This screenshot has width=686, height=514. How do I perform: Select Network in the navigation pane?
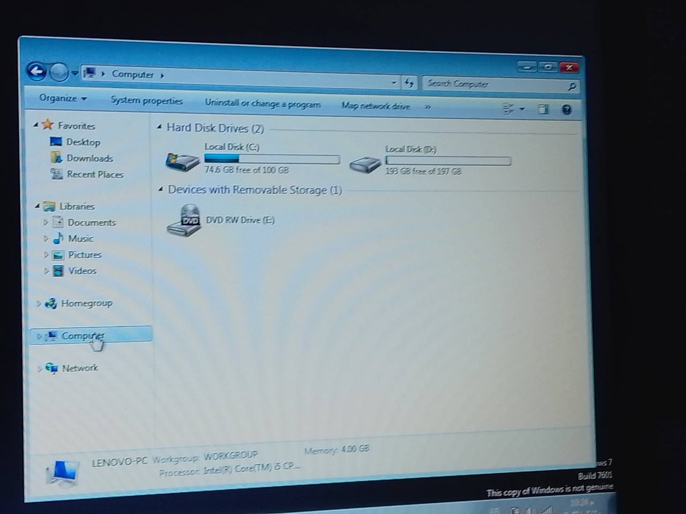[80, 368]
